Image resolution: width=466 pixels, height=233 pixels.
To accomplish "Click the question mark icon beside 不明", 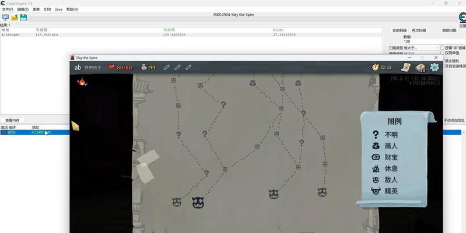I will point(376,135).
